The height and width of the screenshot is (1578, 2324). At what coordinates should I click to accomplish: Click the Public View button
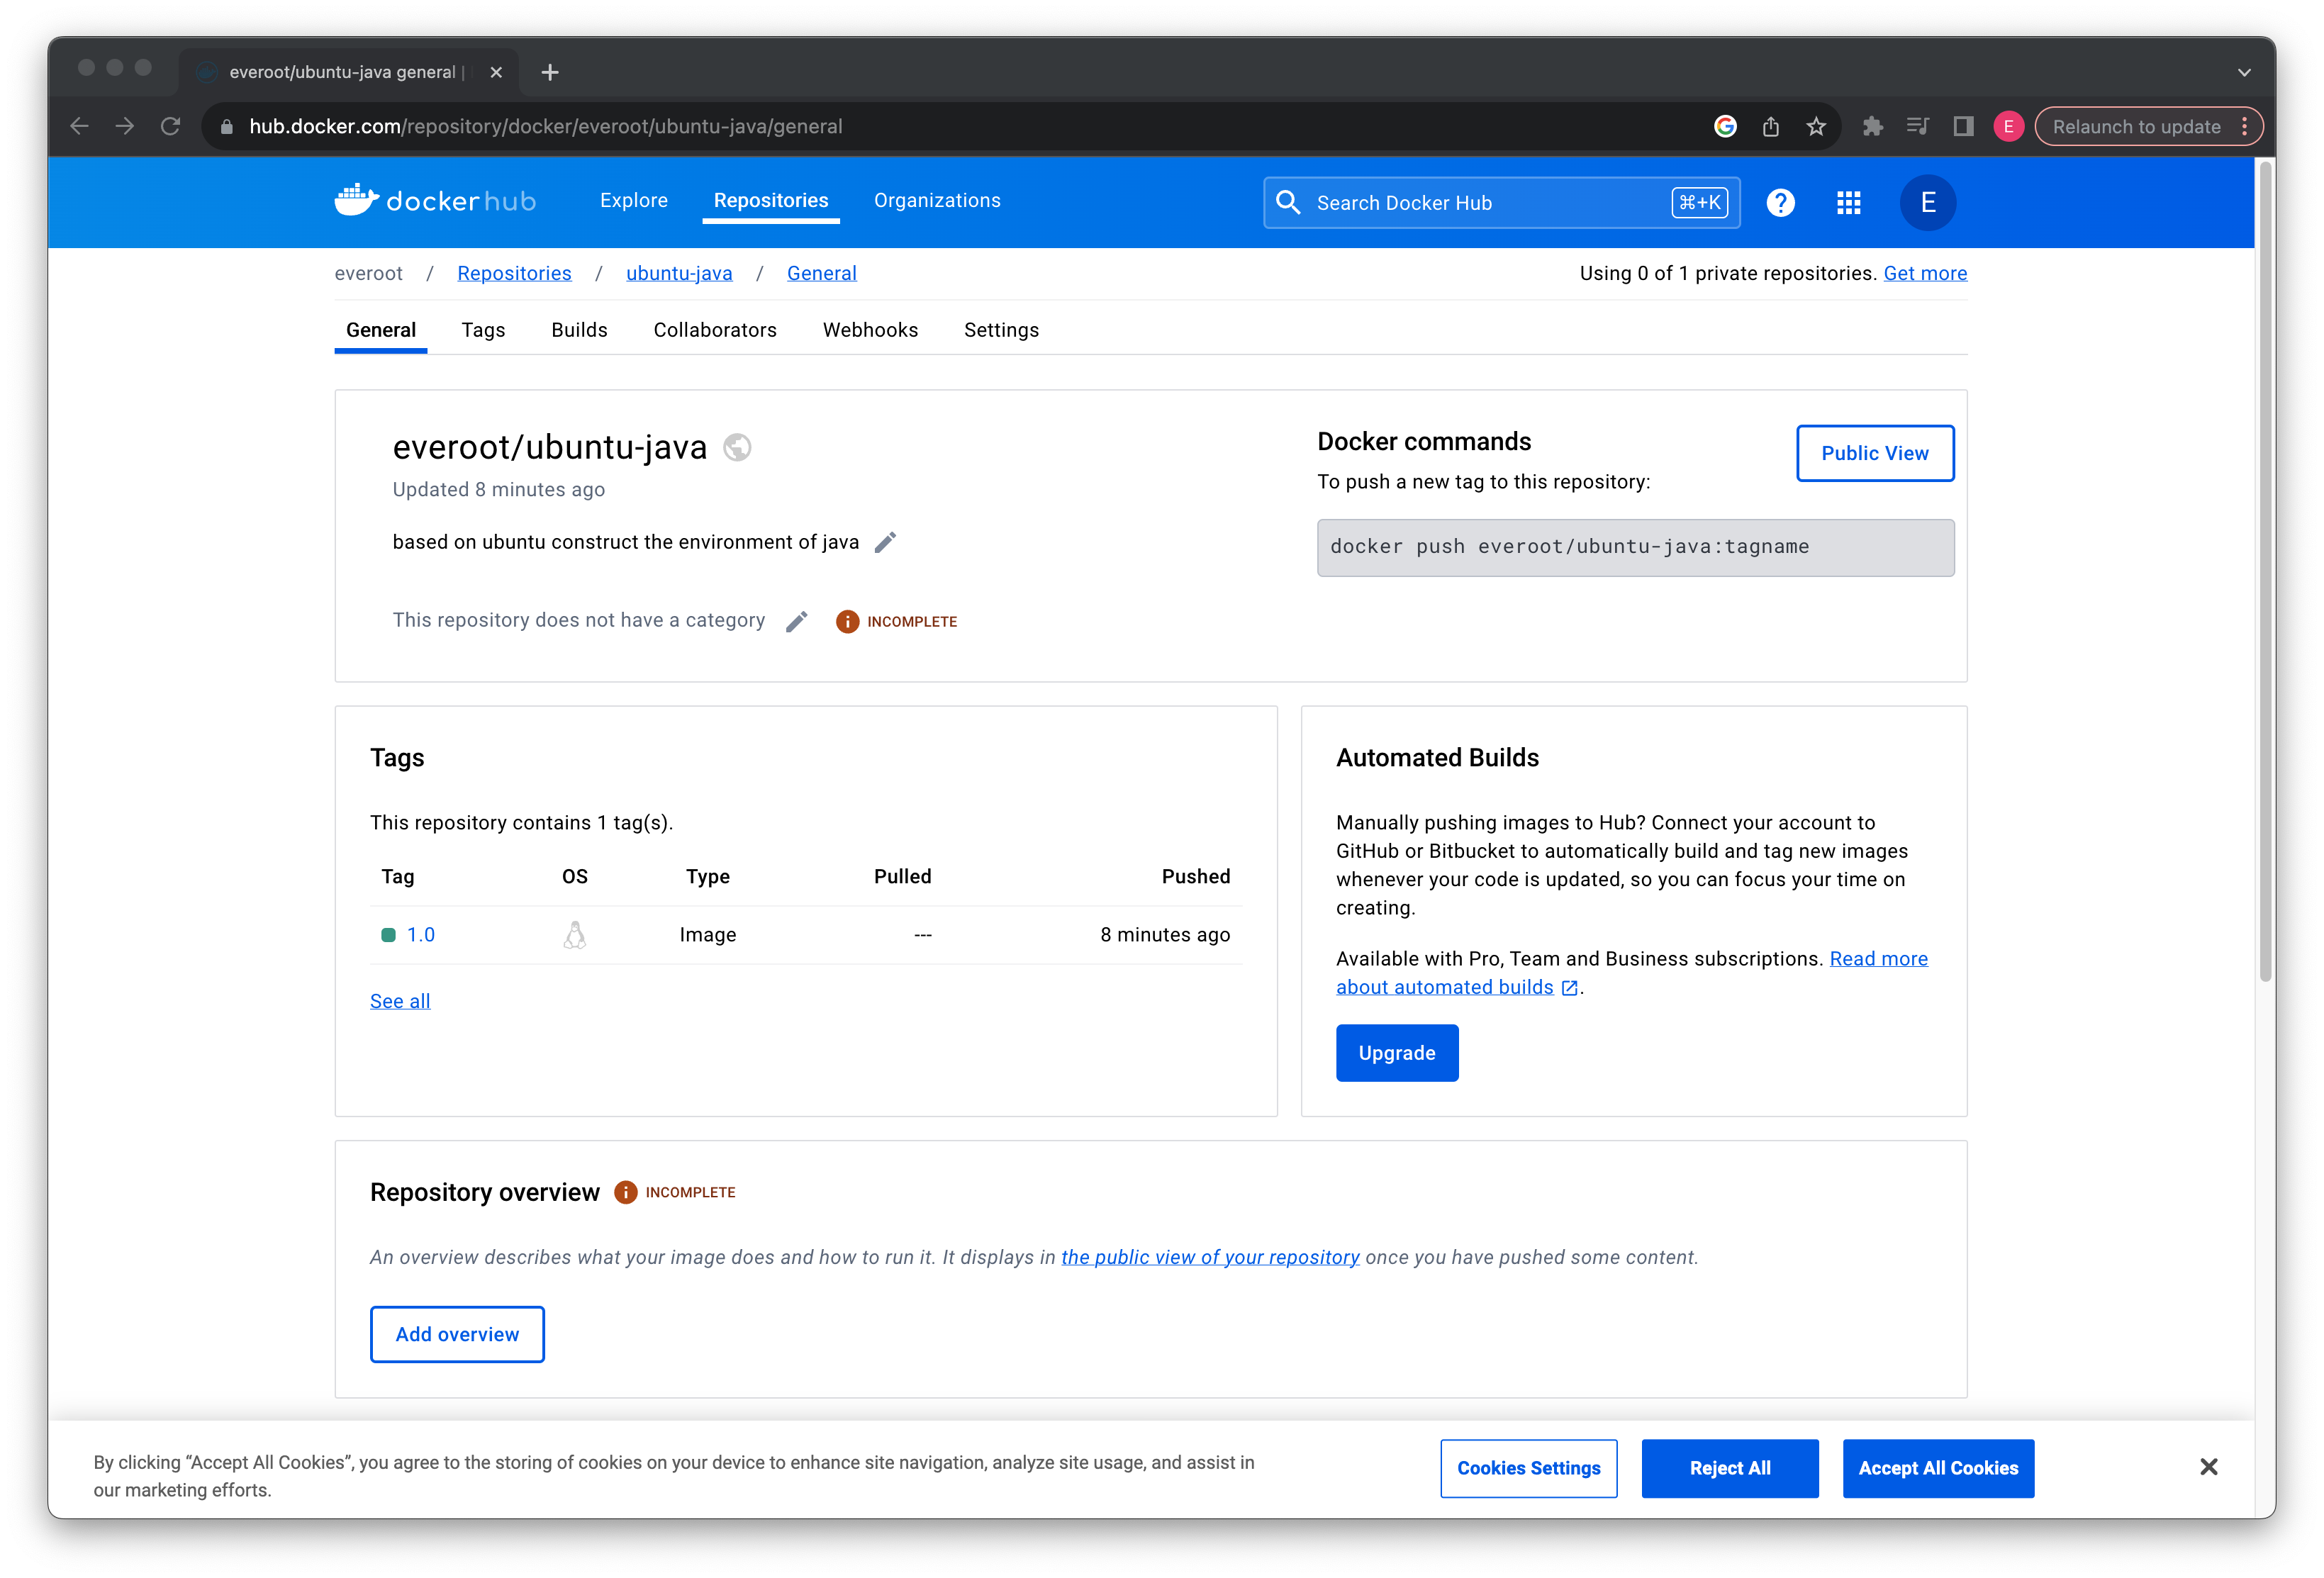tap(1874, 453)
